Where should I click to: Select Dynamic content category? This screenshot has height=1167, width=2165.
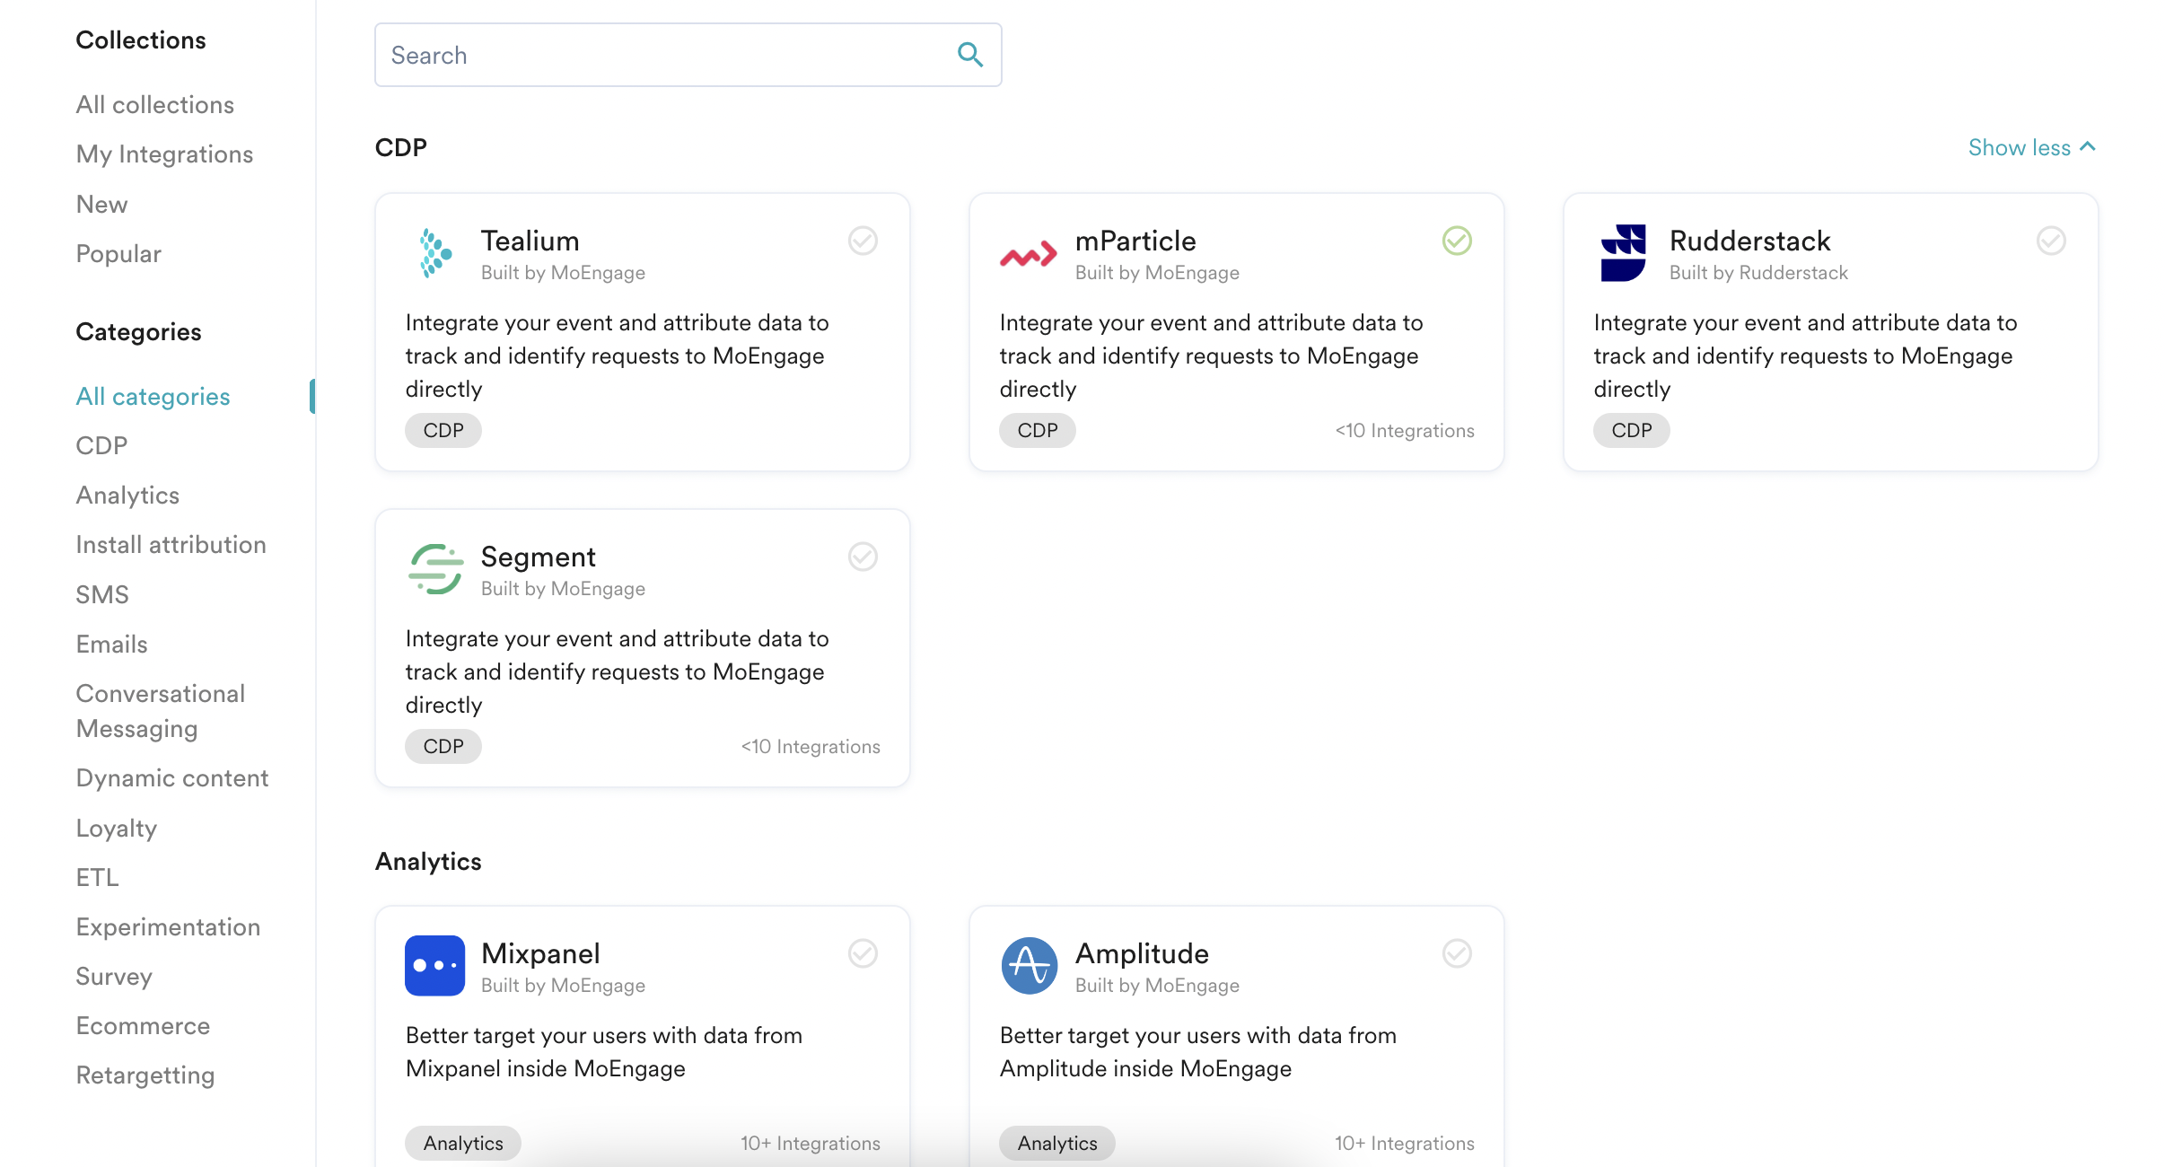point(172,778)
